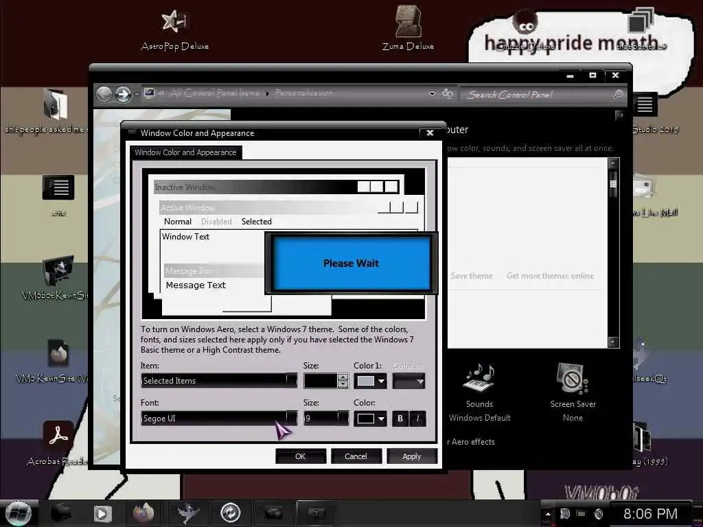Toggle italic font button
Screen dimensions: 703x527
(417, 419)
